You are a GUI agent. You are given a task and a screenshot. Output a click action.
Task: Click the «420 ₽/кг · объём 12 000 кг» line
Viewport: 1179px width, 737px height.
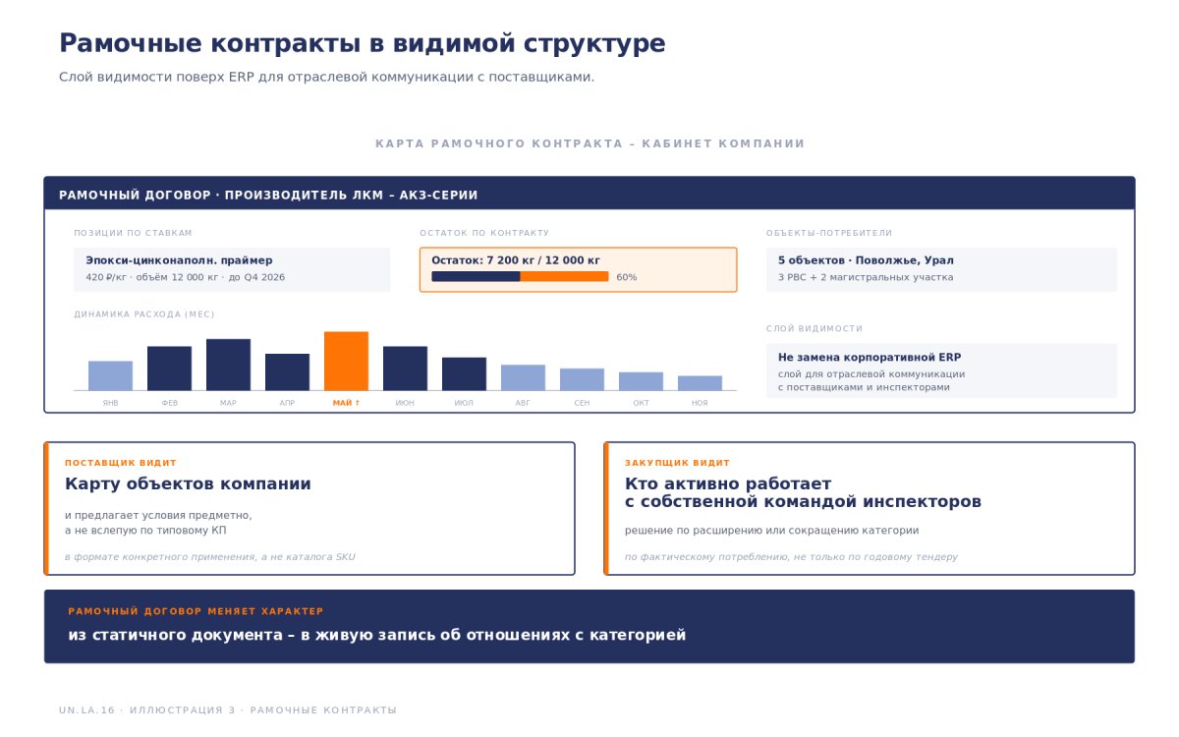point(185,278)
